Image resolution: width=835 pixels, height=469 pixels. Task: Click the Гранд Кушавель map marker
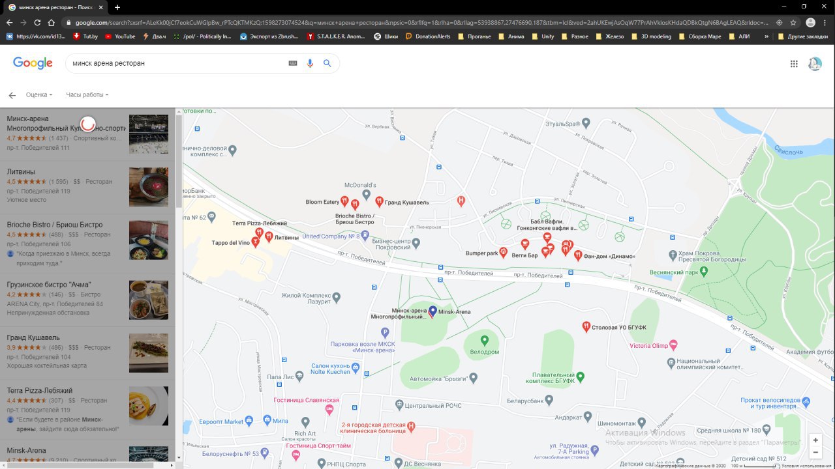click(x=379, y=202)
